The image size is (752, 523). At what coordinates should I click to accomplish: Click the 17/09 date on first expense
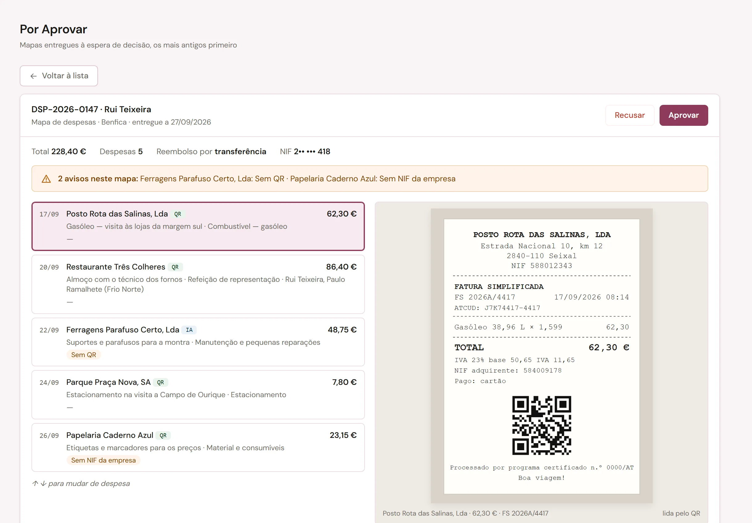49,214
